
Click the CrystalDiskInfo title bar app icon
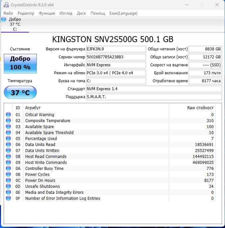[x=6, y=5]
